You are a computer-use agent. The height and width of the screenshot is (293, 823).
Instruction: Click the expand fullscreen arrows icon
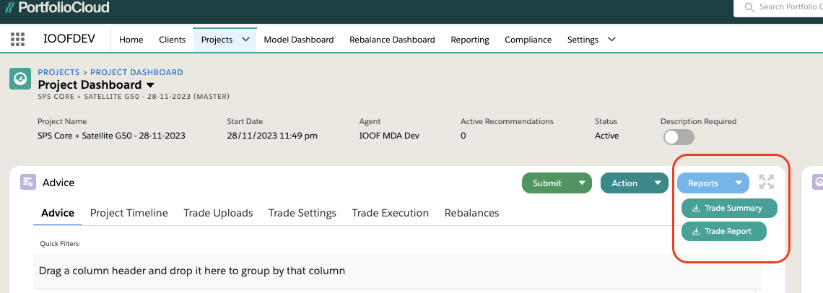pos(766,183)
